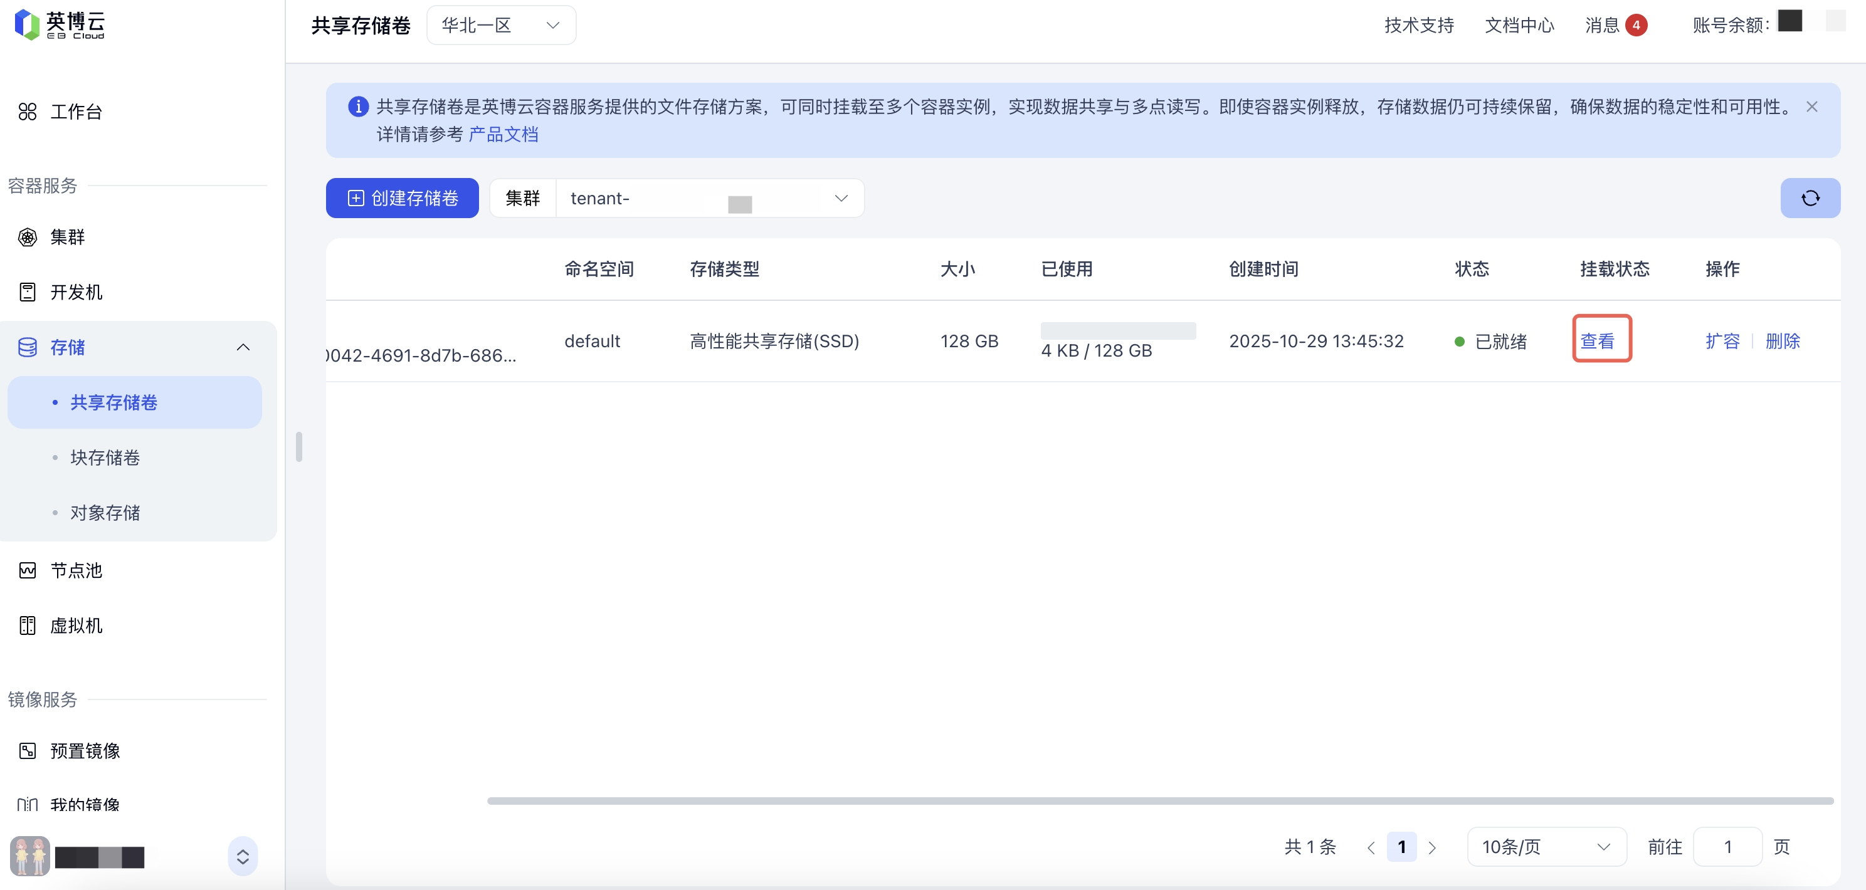Select 对象存储 in the sidebar

(x=104, y=512)
